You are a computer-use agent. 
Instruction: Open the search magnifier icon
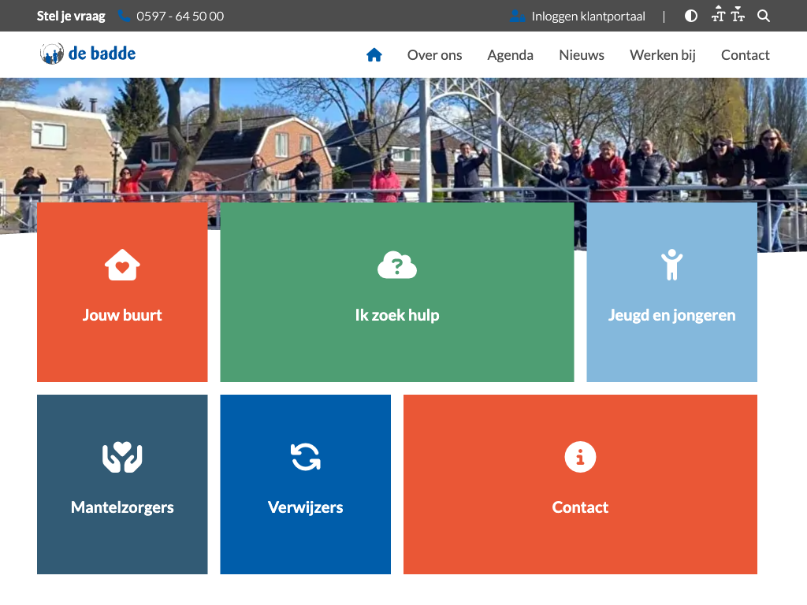[764, 16]
